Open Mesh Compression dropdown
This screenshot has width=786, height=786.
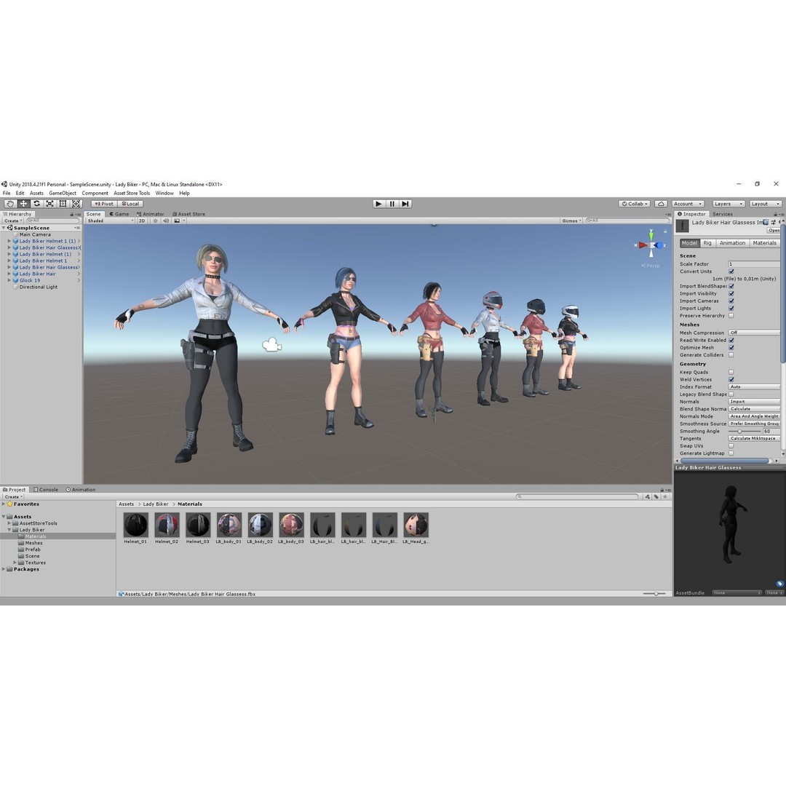pyautogui.click(x=754, y=333)
